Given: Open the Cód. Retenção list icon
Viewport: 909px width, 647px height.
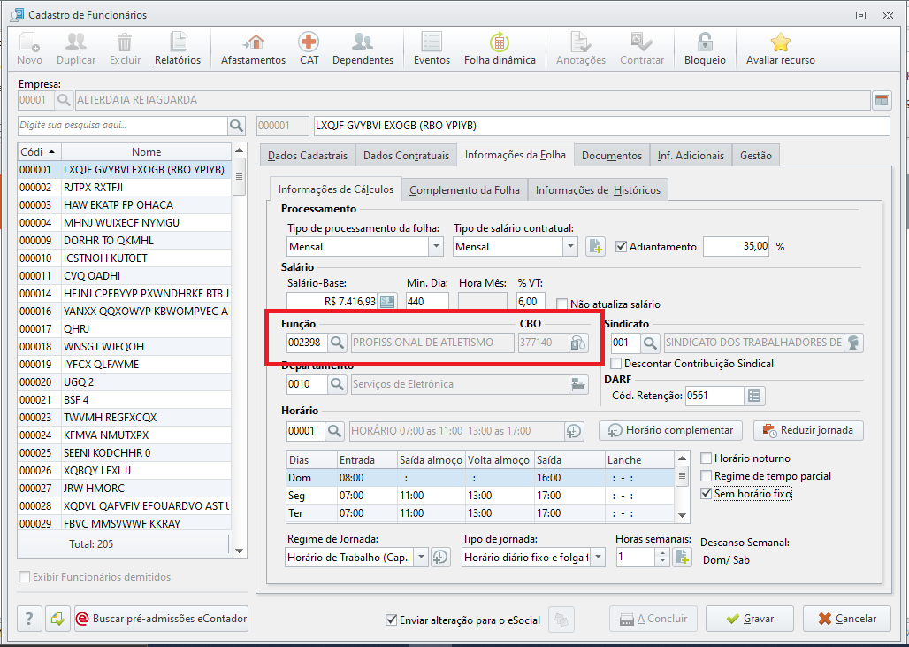Looking at the screenshot, I should tap(754, 396).
